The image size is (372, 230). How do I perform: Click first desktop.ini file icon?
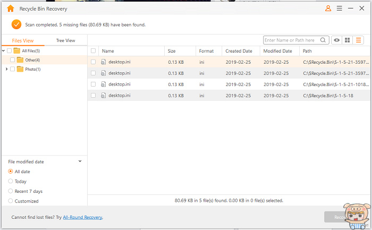tap(104, 62)
